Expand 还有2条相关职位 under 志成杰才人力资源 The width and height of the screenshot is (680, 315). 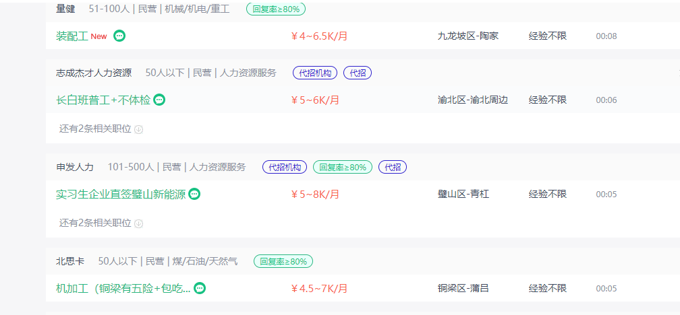[x=95, y=129]
